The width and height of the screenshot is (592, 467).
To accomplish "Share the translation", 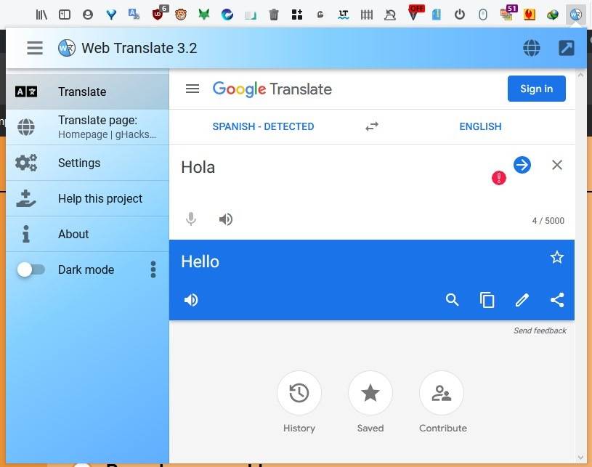I will (557, 300).
